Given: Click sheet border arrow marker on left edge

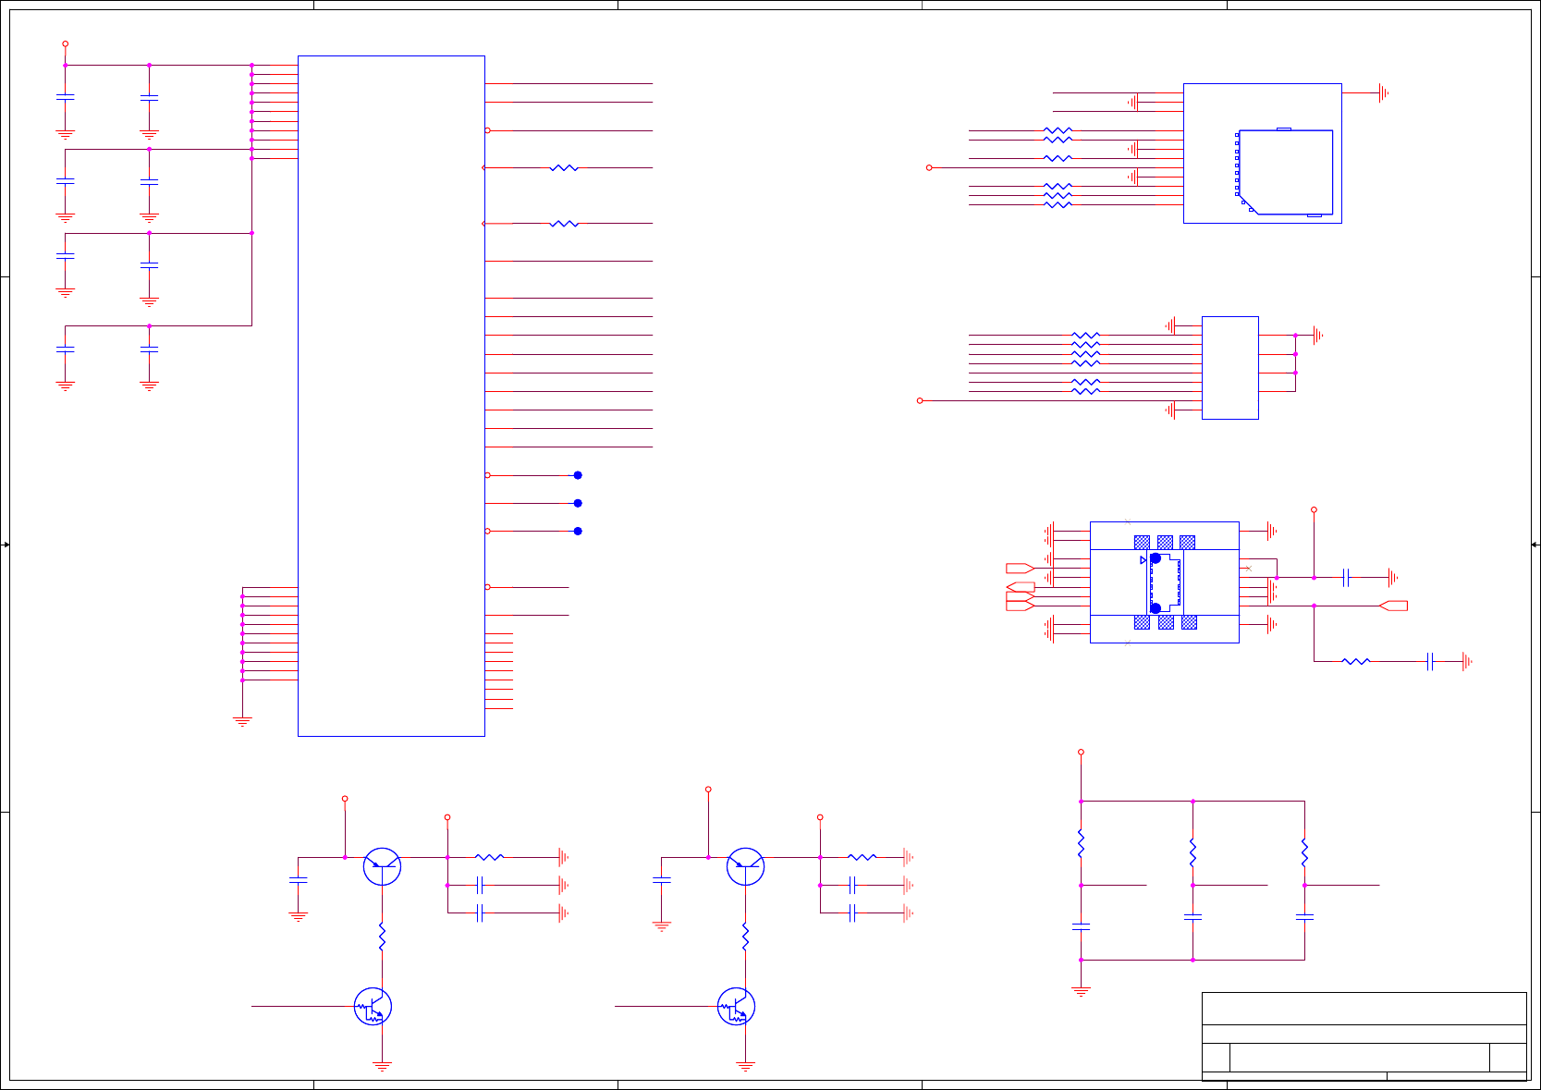Looking at the screenshot, I should pyautogui.click(x=6, y=545).
